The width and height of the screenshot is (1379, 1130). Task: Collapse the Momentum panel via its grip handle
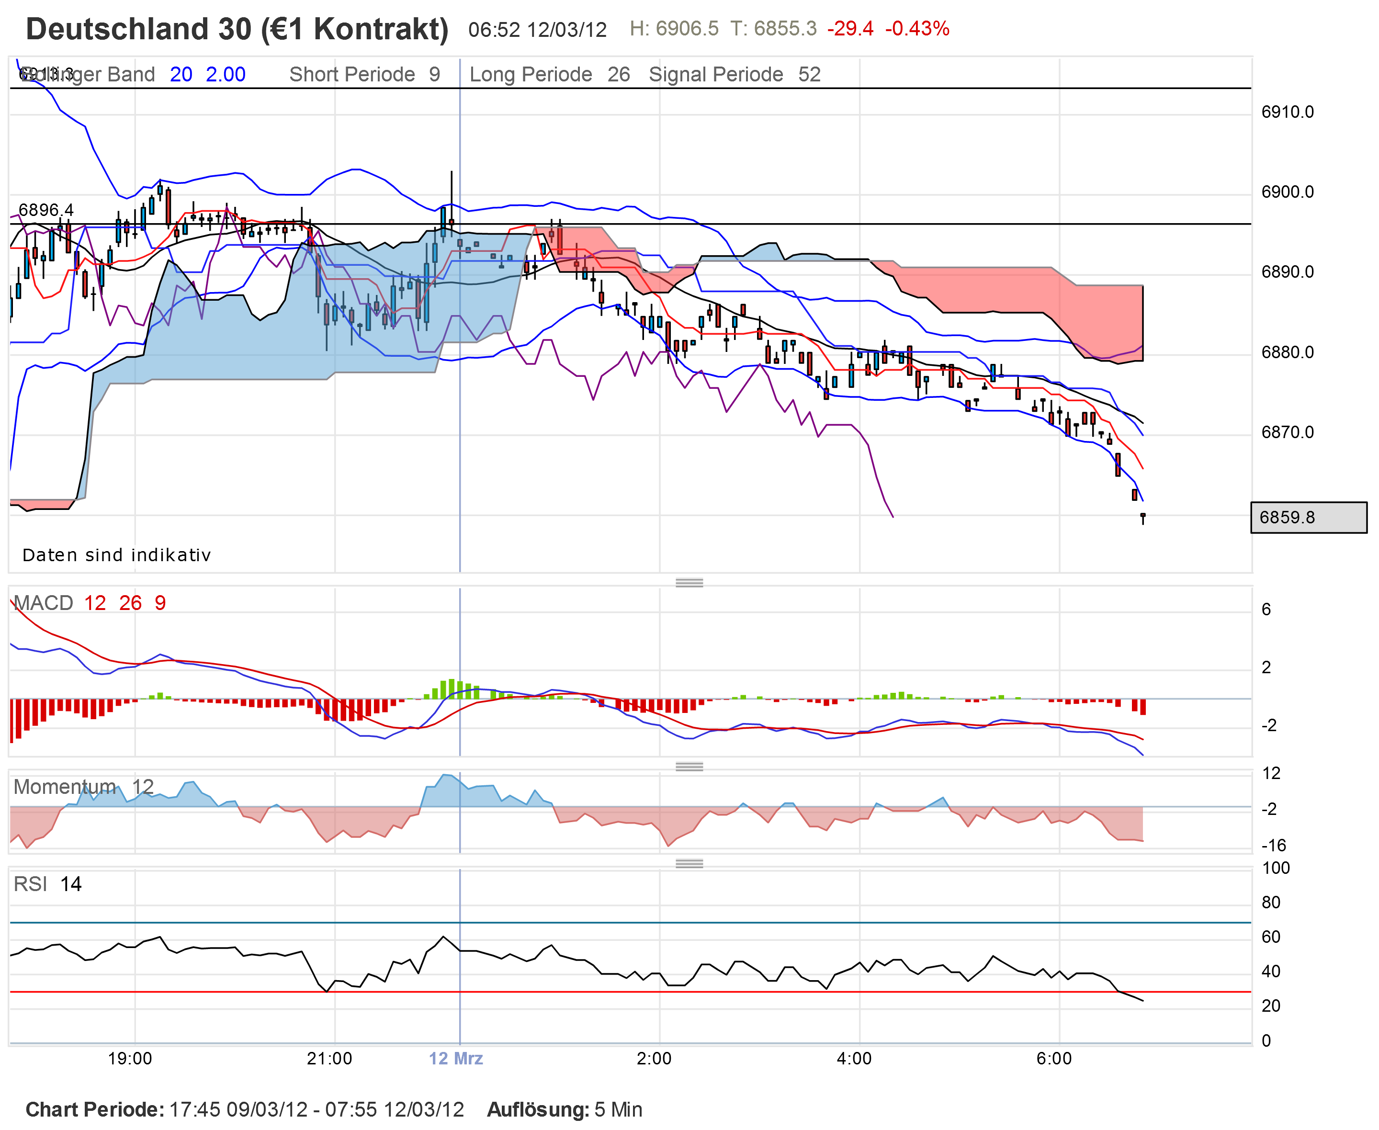click(x=691, y=767)
